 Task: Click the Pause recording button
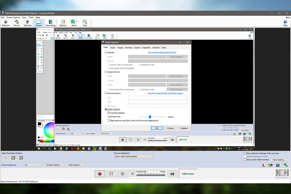tap(111, 174)
